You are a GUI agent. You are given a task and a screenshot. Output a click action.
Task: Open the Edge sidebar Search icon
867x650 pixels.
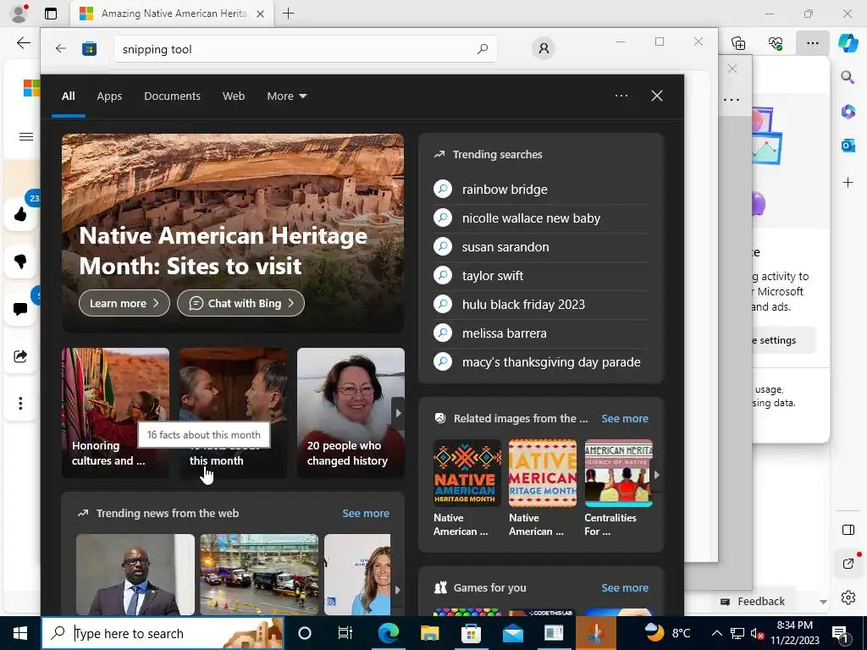848,77
